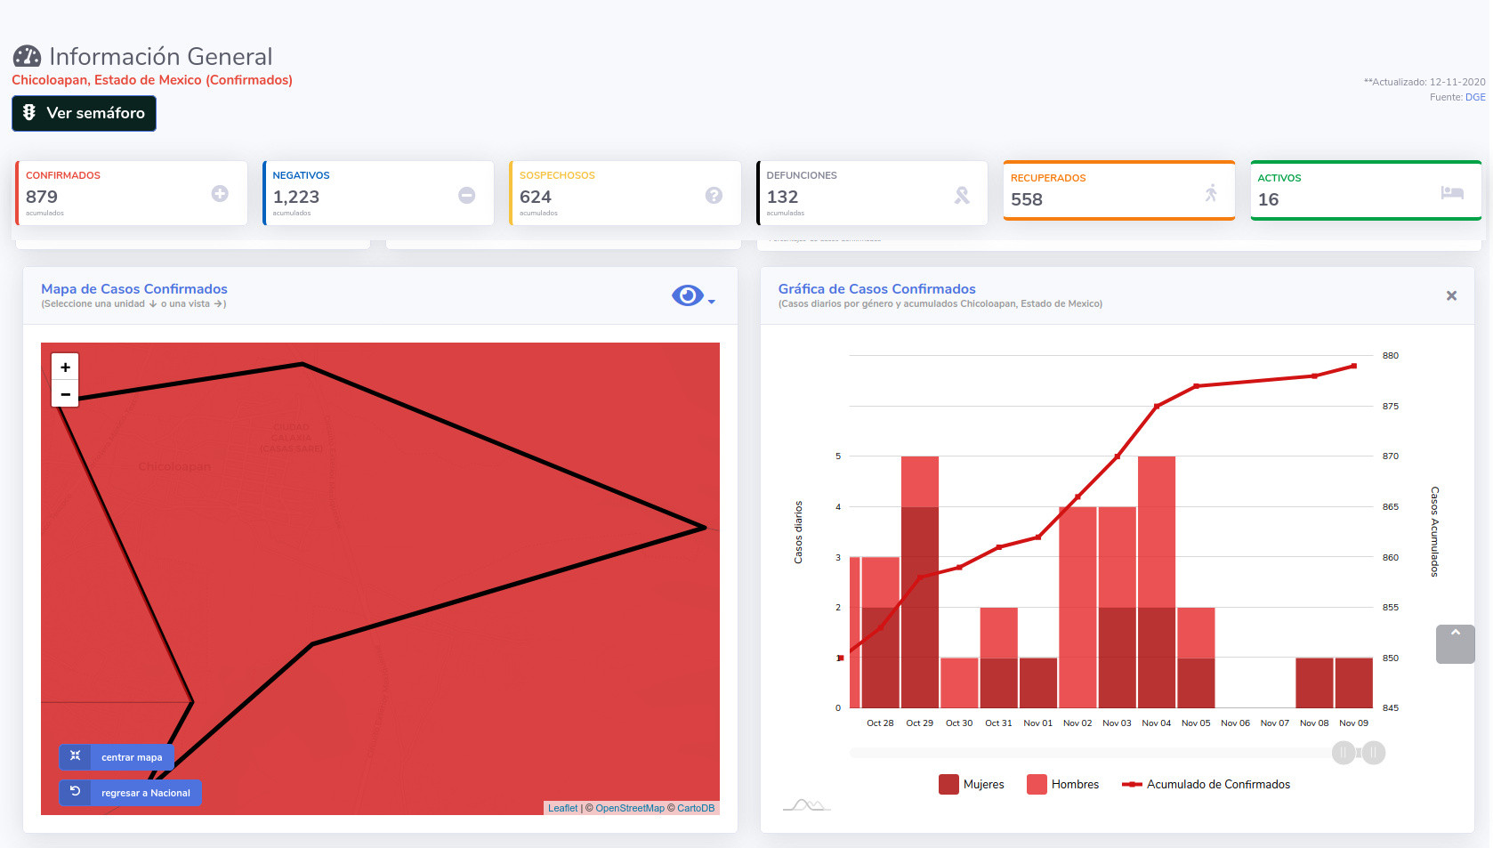This screenshot has width=1493, height=848.
Task: Click the Mapa de Casos Confirmados title
Action: pos(134,289)
